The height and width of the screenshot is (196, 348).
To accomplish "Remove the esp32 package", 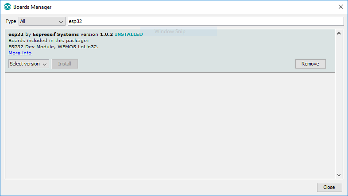I will tap(310, 64).
